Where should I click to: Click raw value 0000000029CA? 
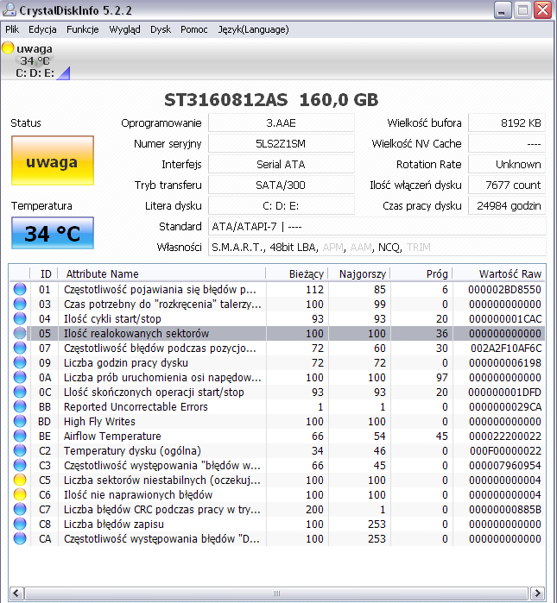[505, 407]
